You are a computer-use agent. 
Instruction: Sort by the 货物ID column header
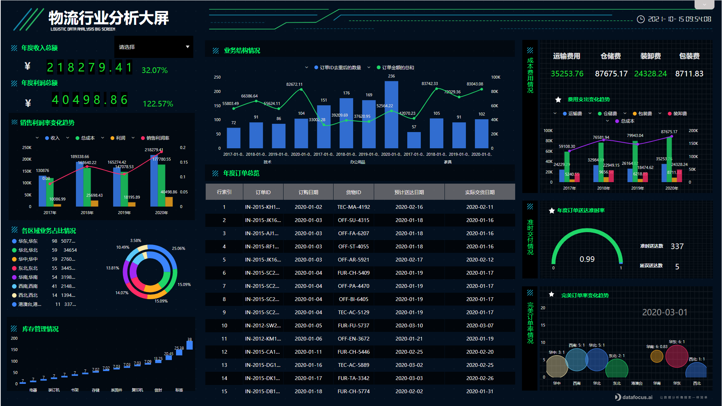coord(353,192)
